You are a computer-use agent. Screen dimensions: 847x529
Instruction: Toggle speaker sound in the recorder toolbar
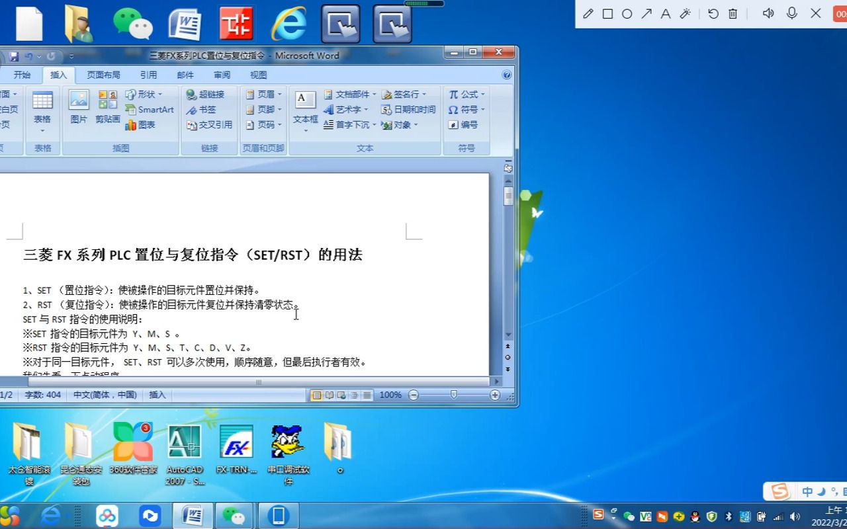point(768,13)
